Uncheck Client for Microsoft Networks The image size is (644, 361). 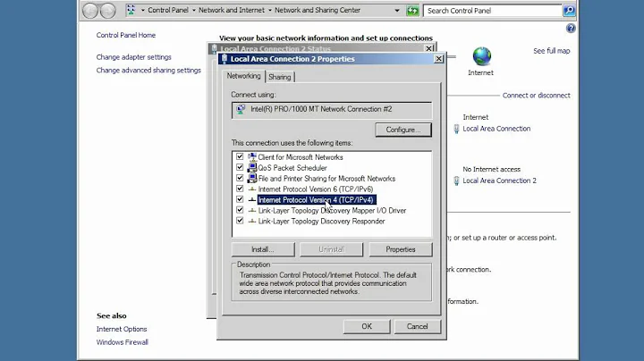click(x=240, y=156)
